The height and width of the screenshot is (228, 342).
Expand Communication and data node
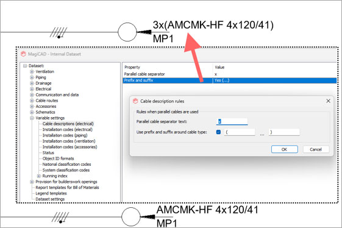point(32,94)
